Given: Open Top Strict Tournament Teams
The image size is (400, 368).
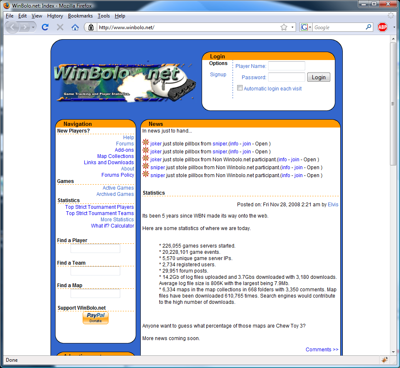Looking at the screenshot, I should 100,213.
